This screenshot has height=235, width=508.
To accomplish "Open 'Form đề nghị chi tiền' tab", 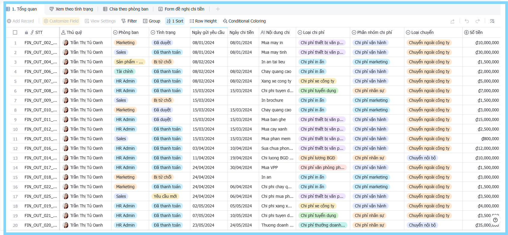I will click(x=181, y=9).
